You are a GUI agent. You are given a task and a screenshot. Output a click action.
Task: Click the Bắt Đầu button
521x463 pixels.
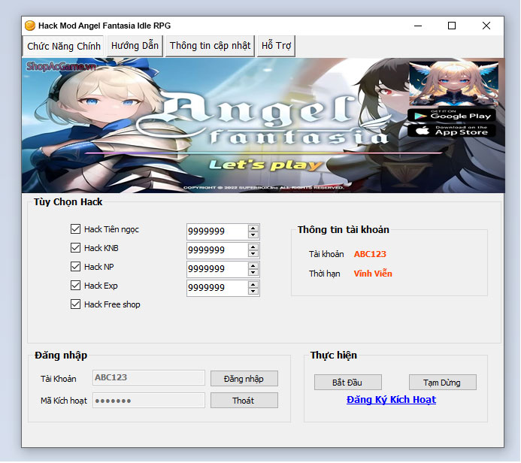[348, 383]
